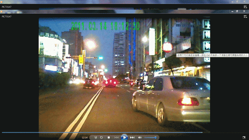This screenshot has height=140, width=249.
Task: Stop video playback
Action: [109, 137]
